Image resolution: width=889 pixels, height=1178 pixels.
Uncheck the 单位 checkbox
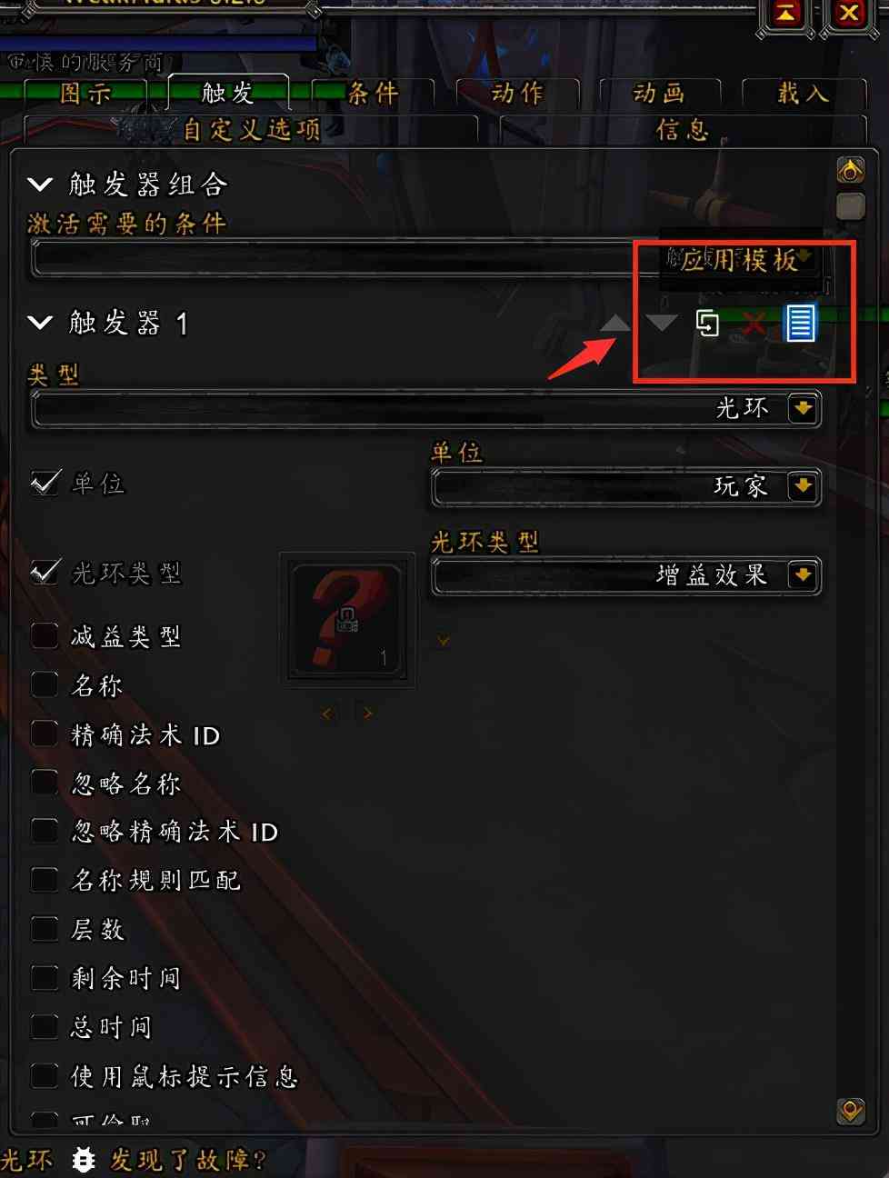pos(45,483)
